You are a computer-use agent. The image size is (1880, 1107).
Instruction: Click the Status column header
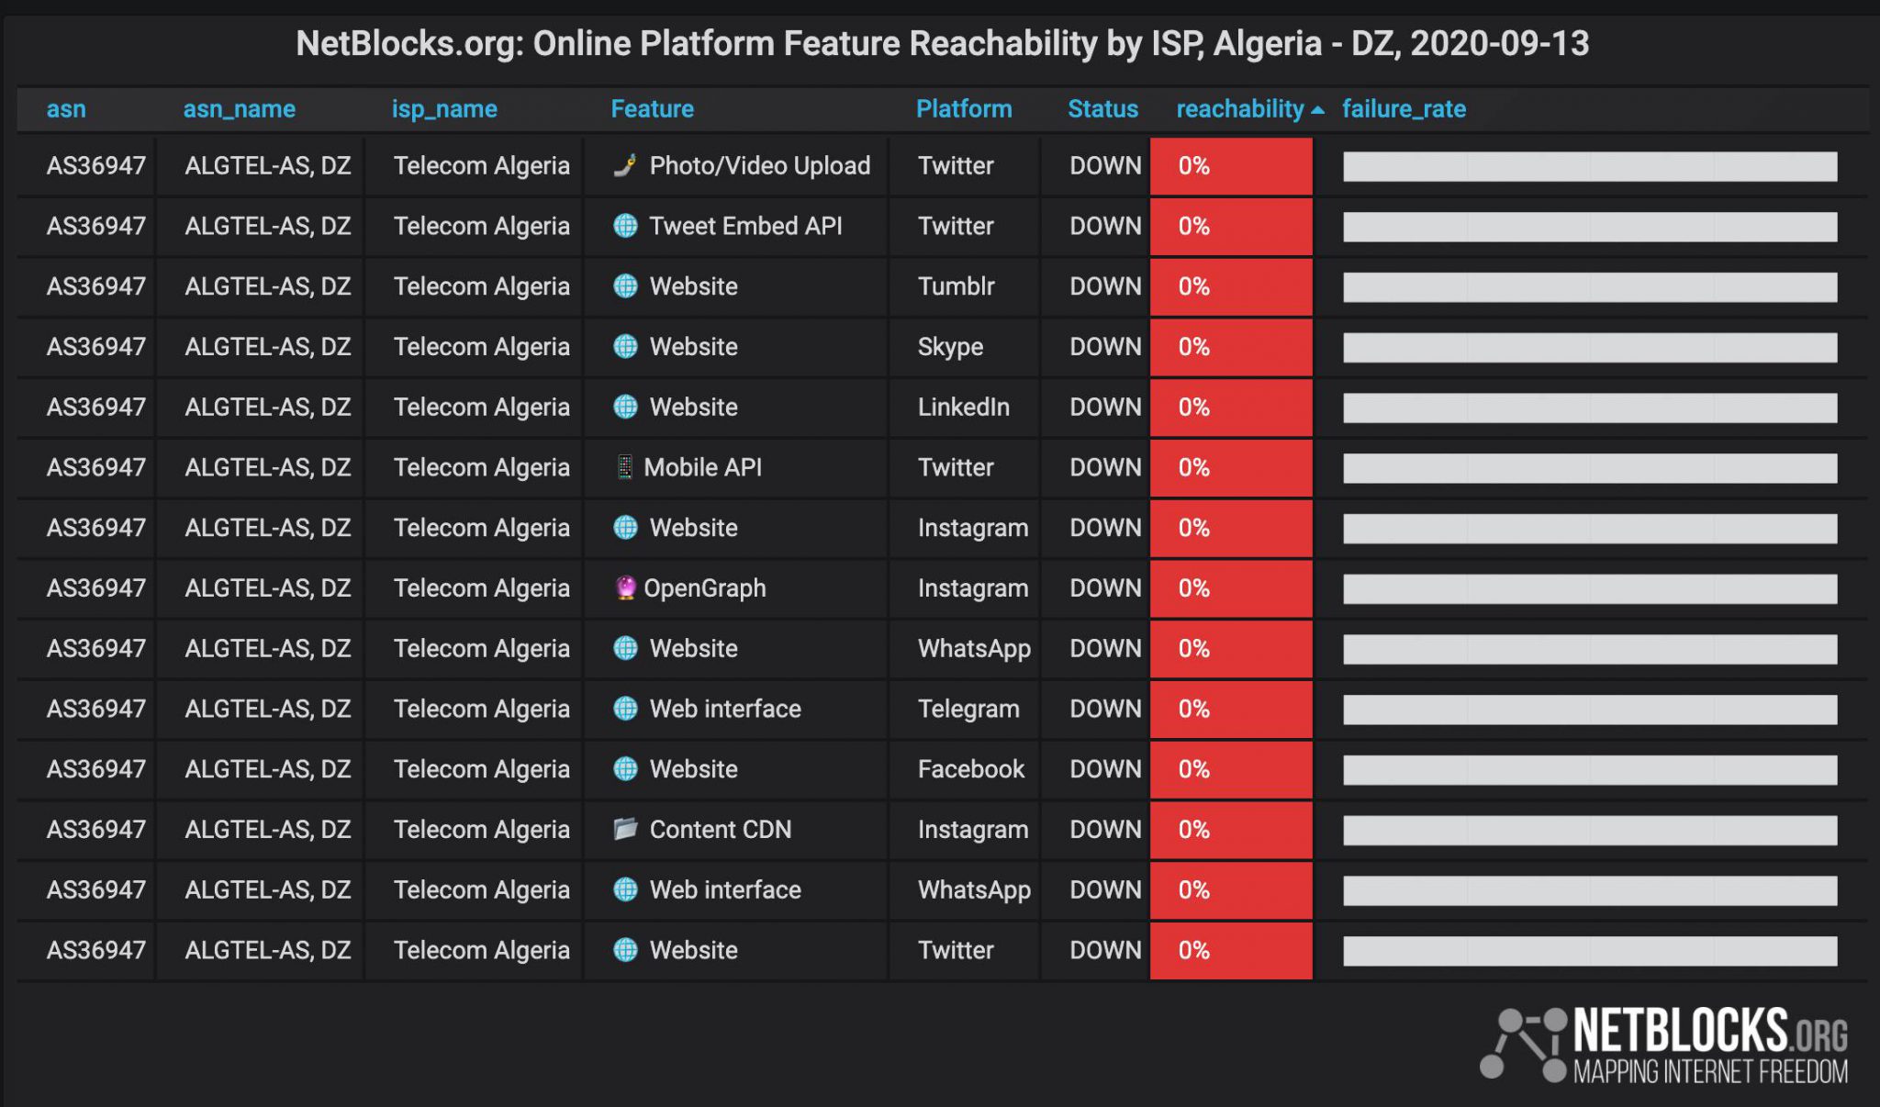tap(1102, 109)
